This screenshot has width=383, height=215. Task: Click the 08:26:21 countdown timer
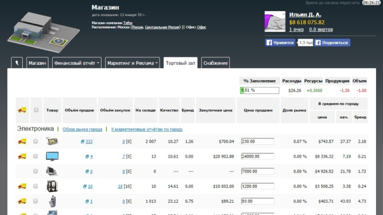(371, 3)
